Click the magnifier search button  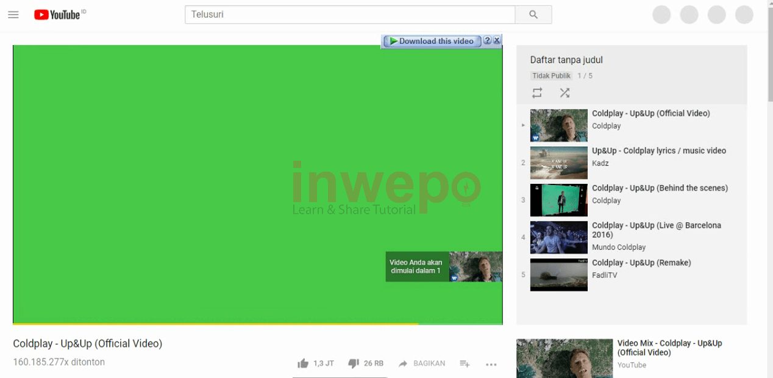[533, 15]
